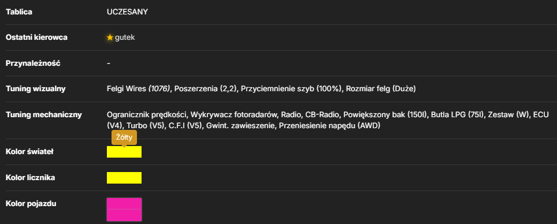Click the Przeniesienie napędu (AWD) entry

[x=330, y=126]
